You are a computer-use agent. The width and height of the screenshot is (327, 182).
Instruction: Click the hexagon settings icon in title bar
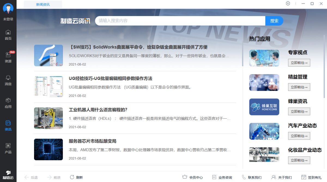(288, 4)
